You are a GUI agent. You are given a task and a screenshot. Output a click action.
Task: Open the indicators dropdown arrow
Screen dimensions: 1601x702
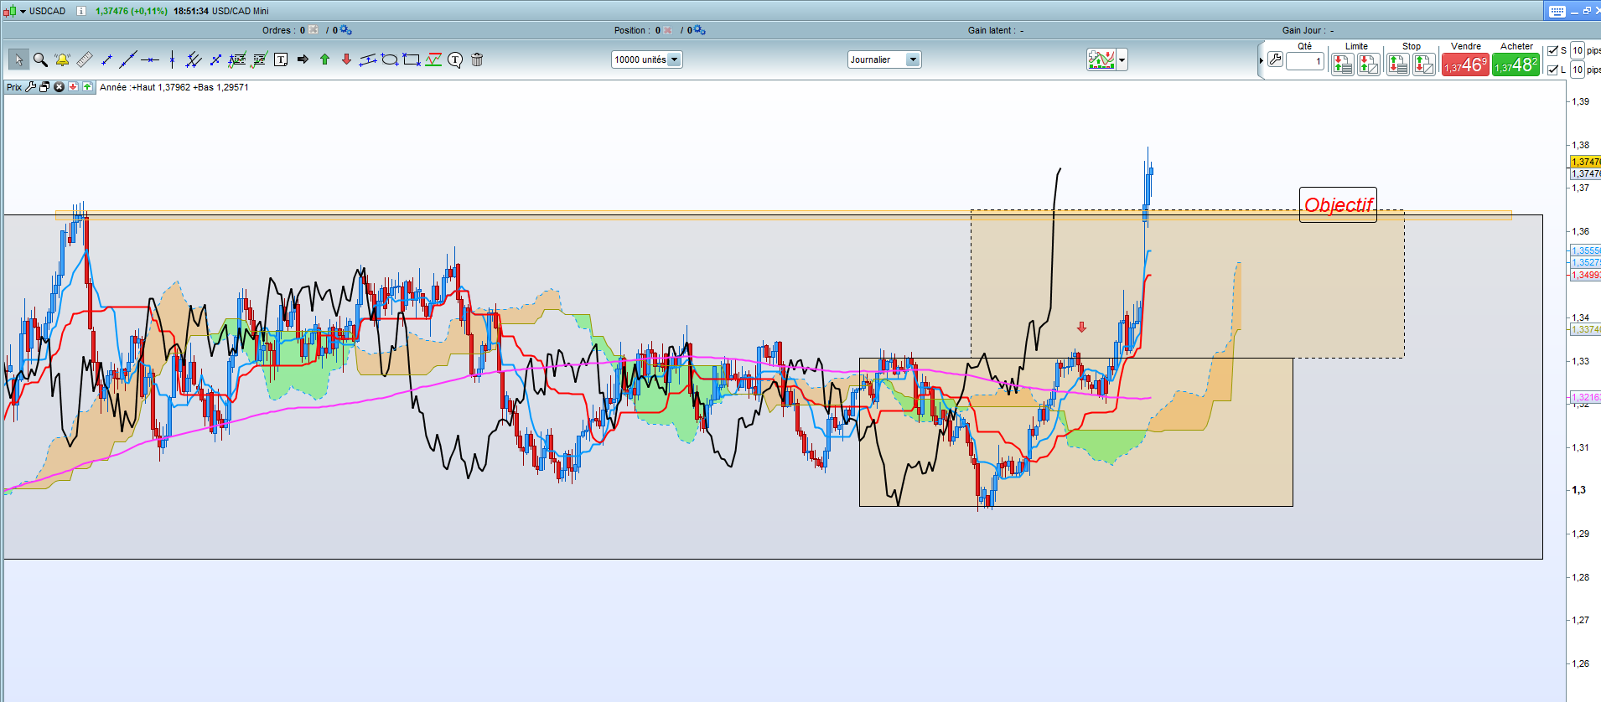(x=1122, y=59)
